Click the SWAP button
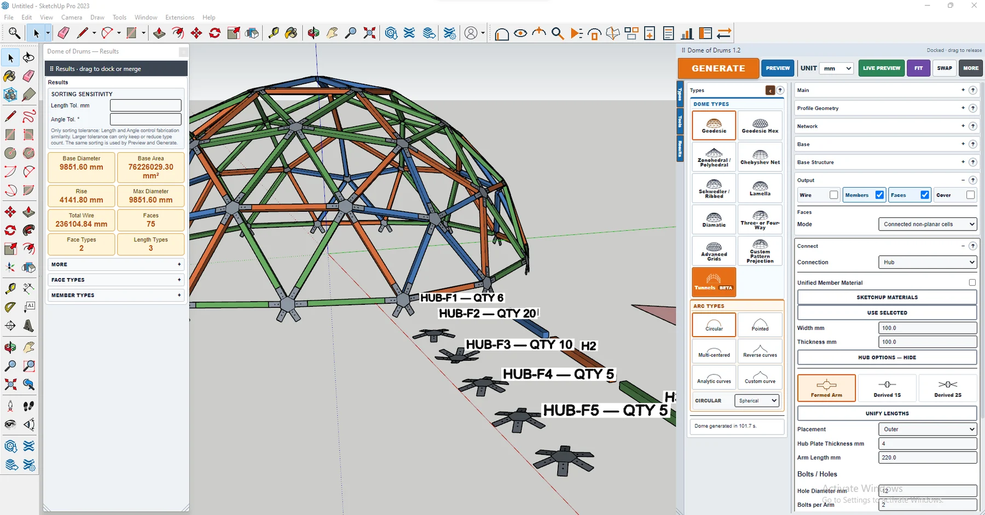Image resolution: width=985 pixels, height=515 pixels. pyautogui.click(x=944, y=68)
